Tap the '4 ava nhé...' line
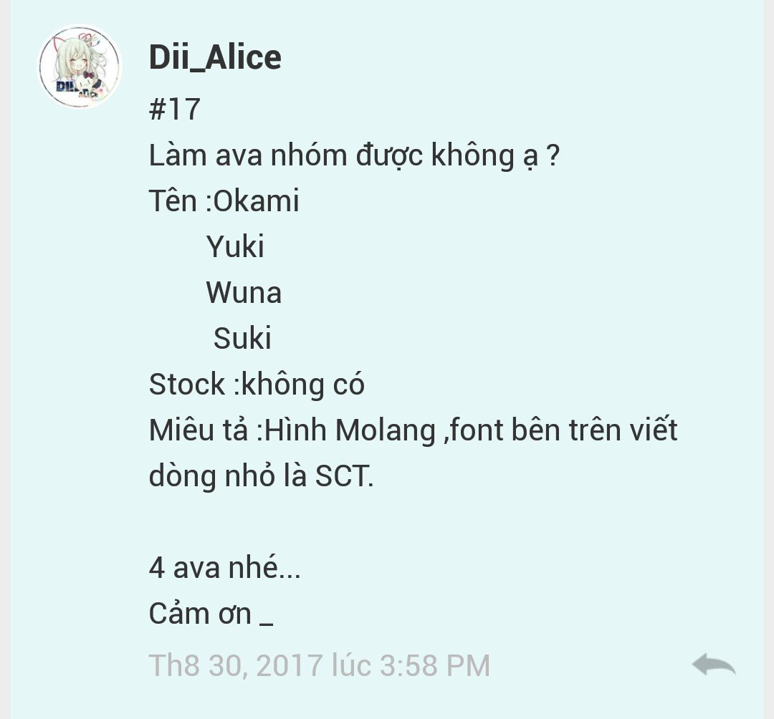774x719 pixels. pos(224,568)
